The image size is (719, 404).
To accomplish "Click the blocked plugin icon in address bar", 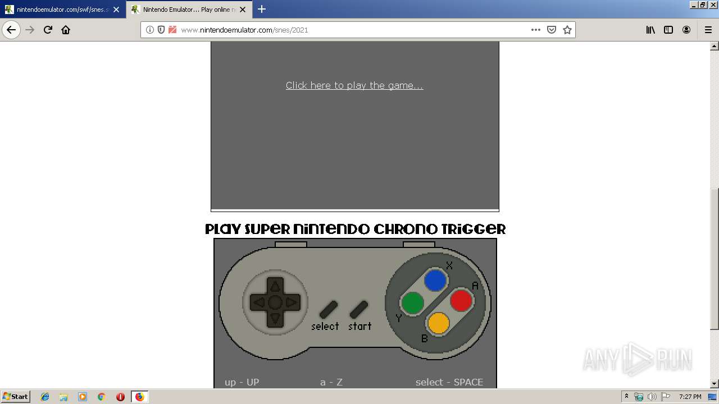I will 172,30.
